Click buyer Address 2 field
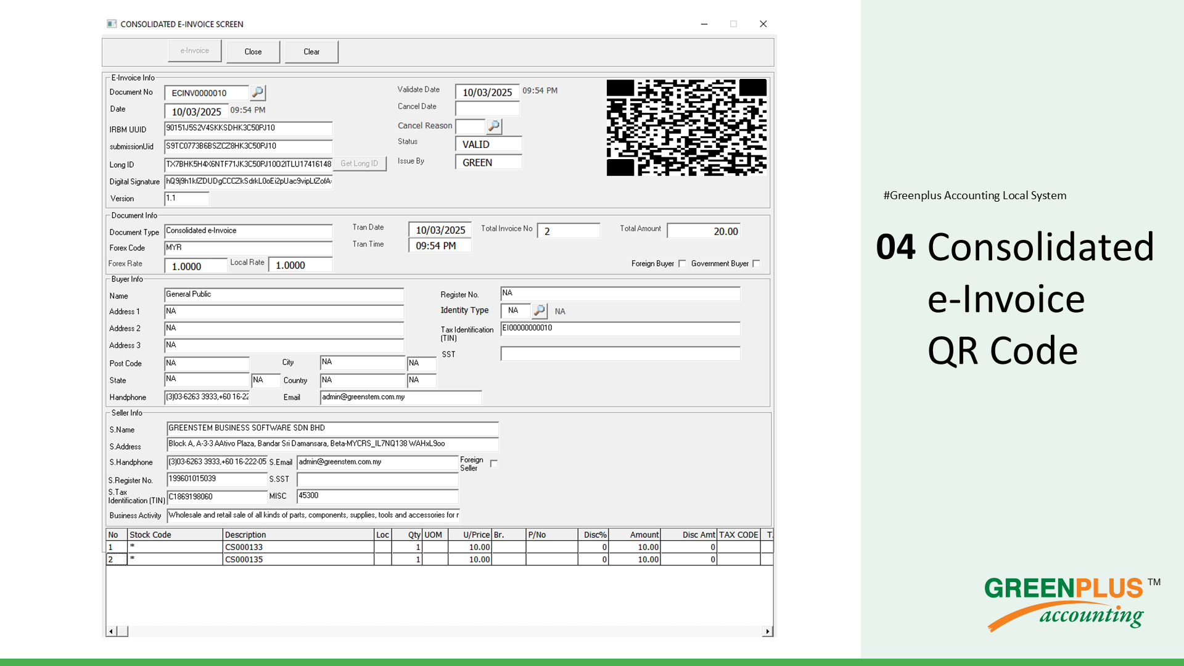1184x666 pixels. 284,329
